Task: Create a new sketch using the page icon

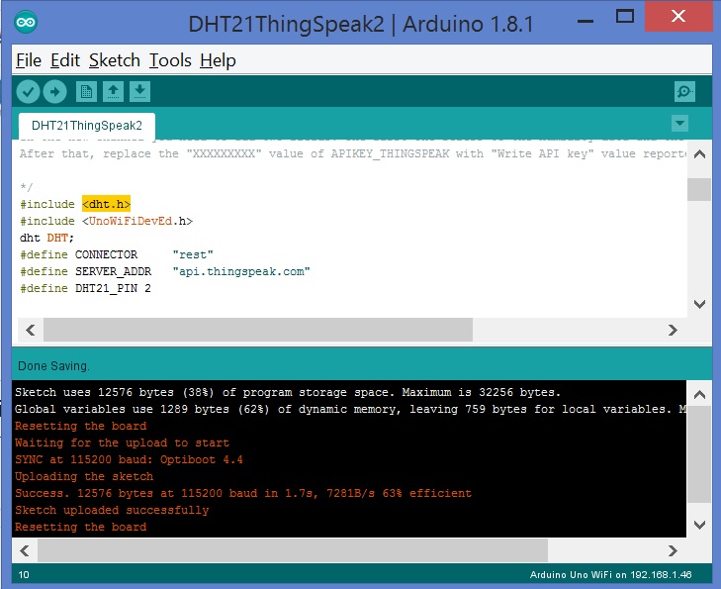Action: point(86,92)
